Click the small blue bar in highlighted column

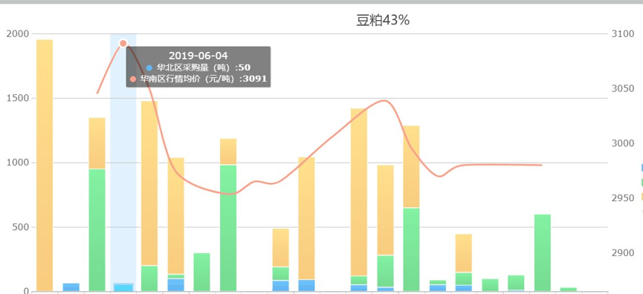tap(123, 287)
